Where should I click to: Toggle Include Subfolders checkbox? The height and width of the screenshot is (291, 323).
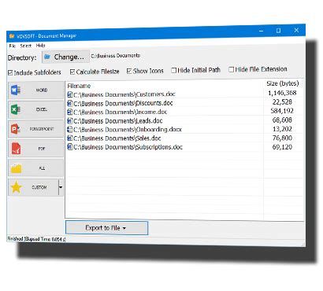[10, 72]
